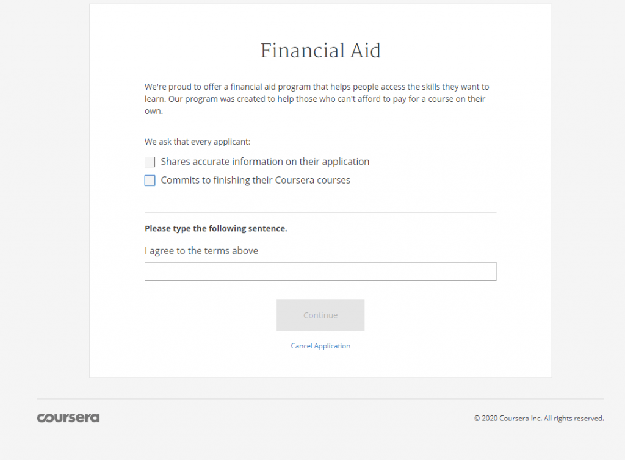Click the Coursera logo in the footer
This screenshot has width=625, height=460.
[x=68, y=418]
